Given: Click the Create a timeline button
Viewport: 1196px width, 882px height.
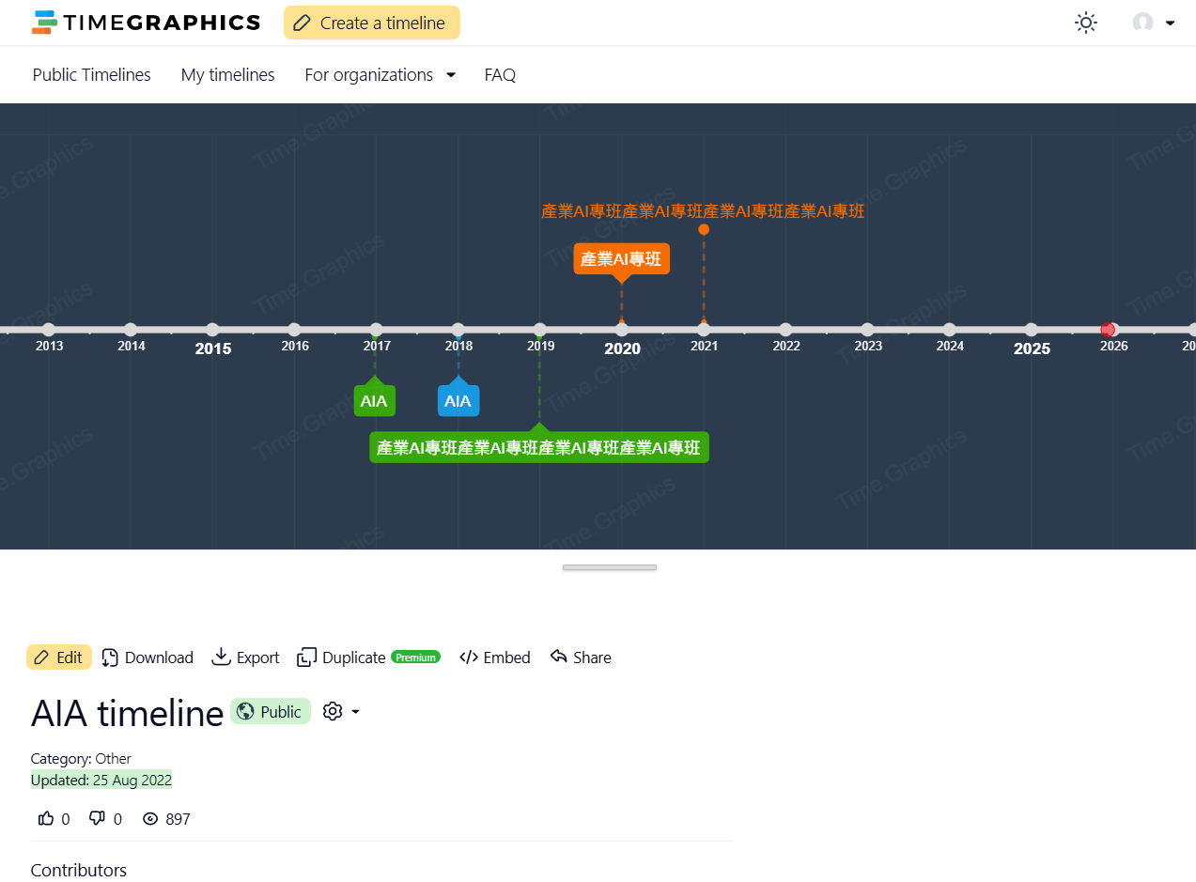Looking at the screenshot, I should tap(372, 23).
